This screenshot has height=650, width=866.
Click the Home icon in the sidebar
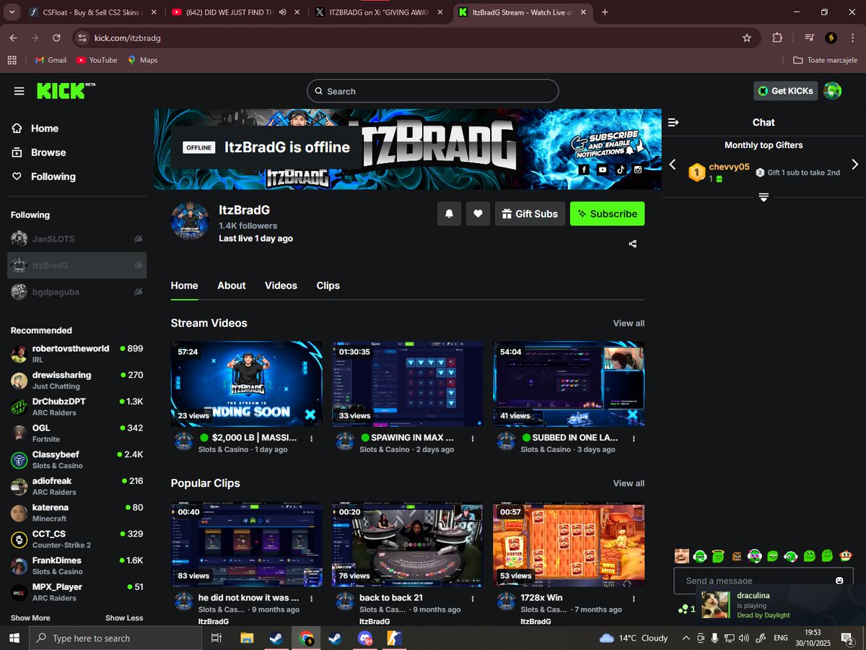(x=17, y=129)
